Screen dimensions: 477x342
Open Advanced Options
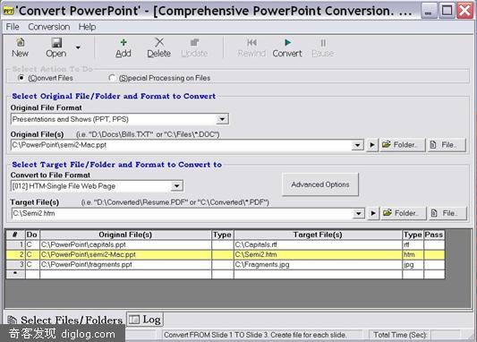320,184
